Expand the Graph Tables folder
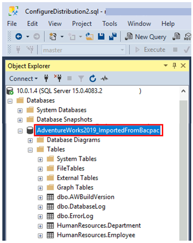Viewport: 193px width, 243px height. click(x=40, y=188)
